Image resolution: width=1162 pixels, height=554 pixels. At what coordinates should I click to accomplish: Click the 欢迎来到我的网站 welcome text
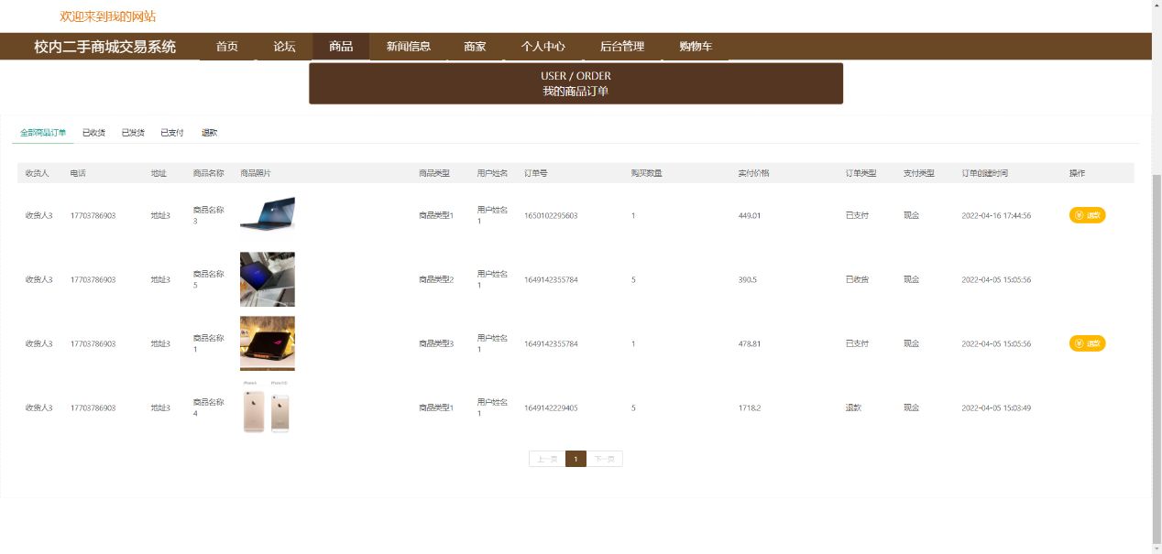tap(107, 16)
